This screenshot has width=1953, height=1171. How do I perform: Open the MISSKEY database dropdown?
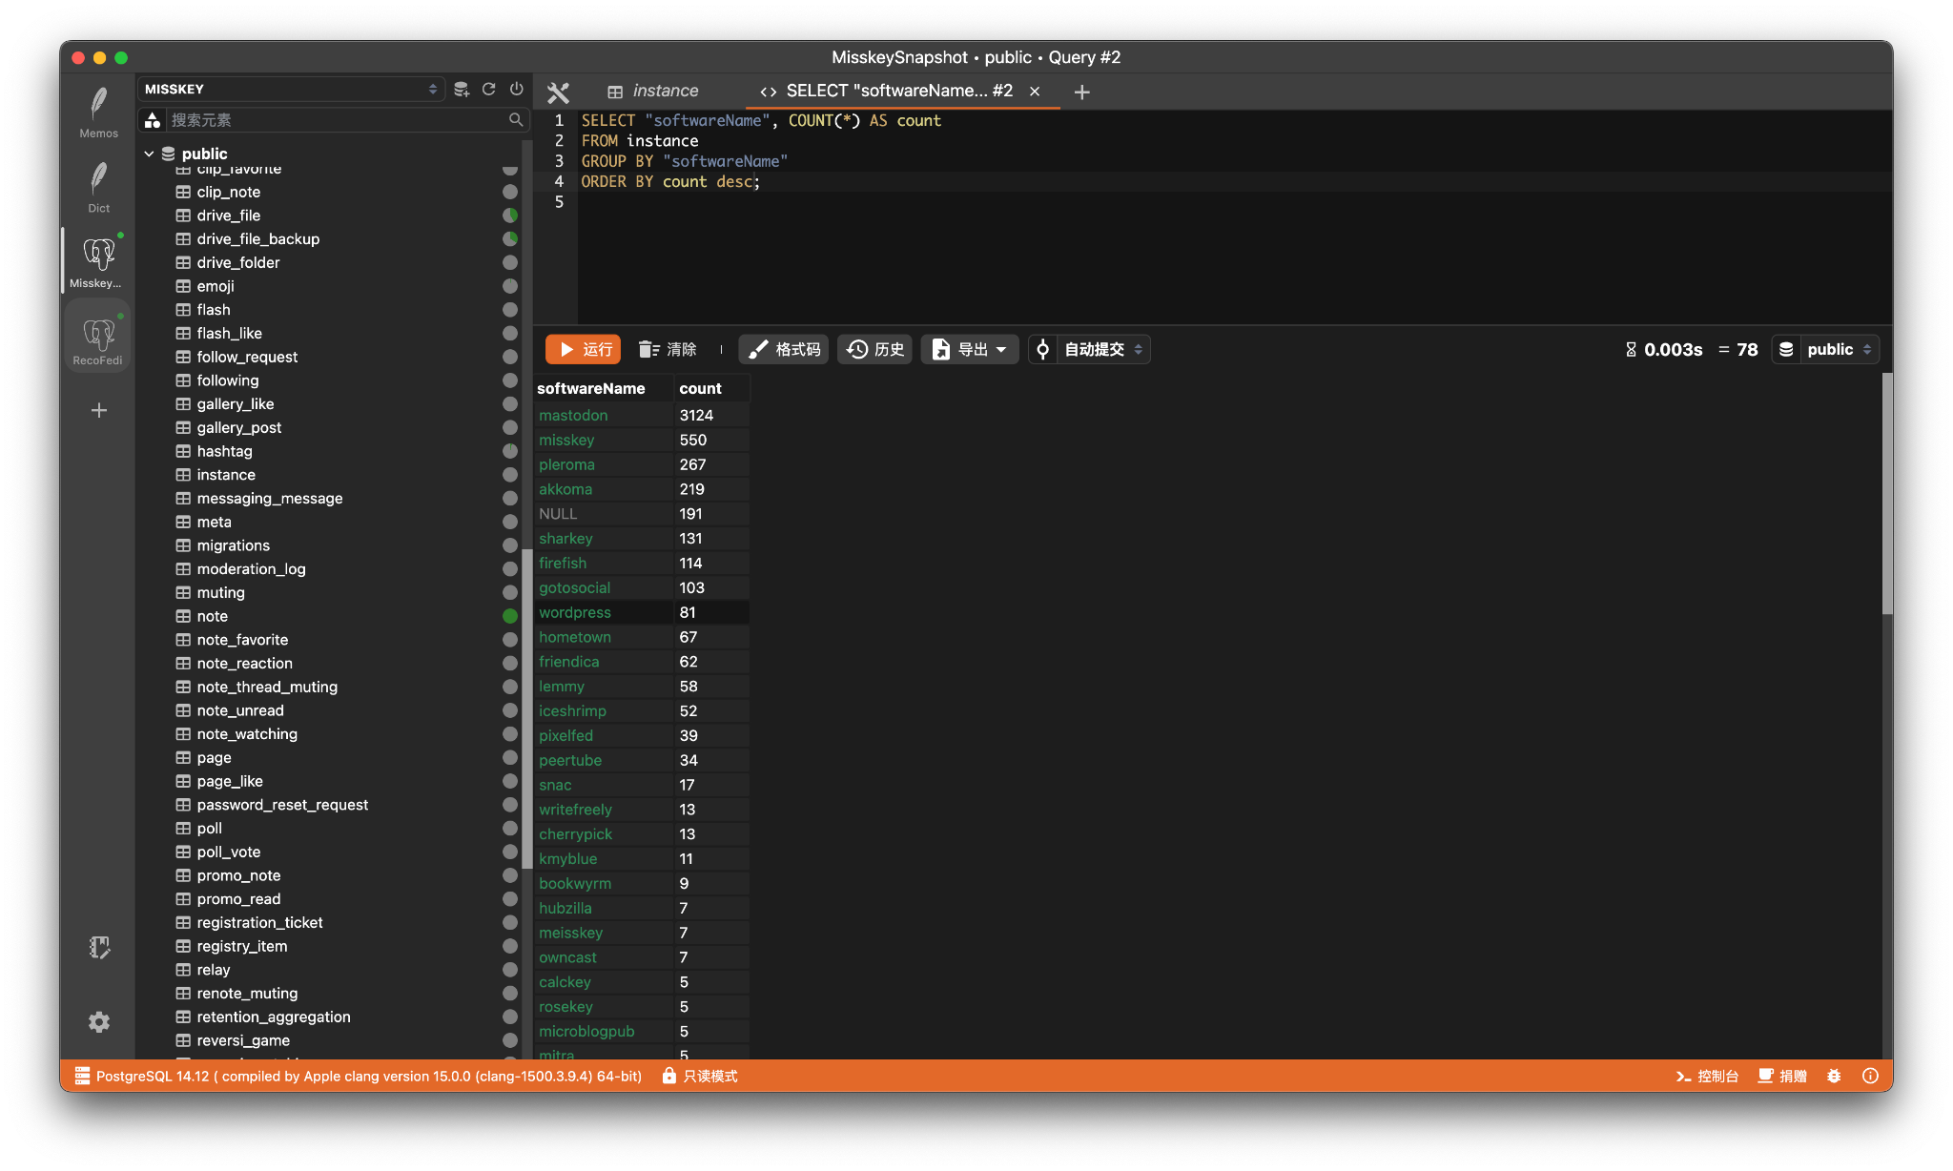pos(291,89)
